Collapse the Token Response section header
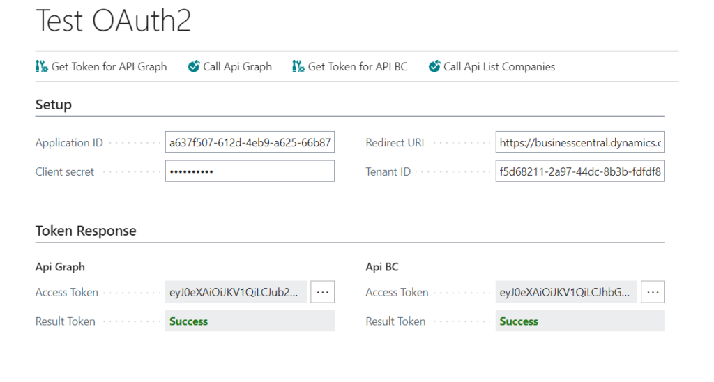The width and height of the screenshot is (714, 382). pos(86,231)
